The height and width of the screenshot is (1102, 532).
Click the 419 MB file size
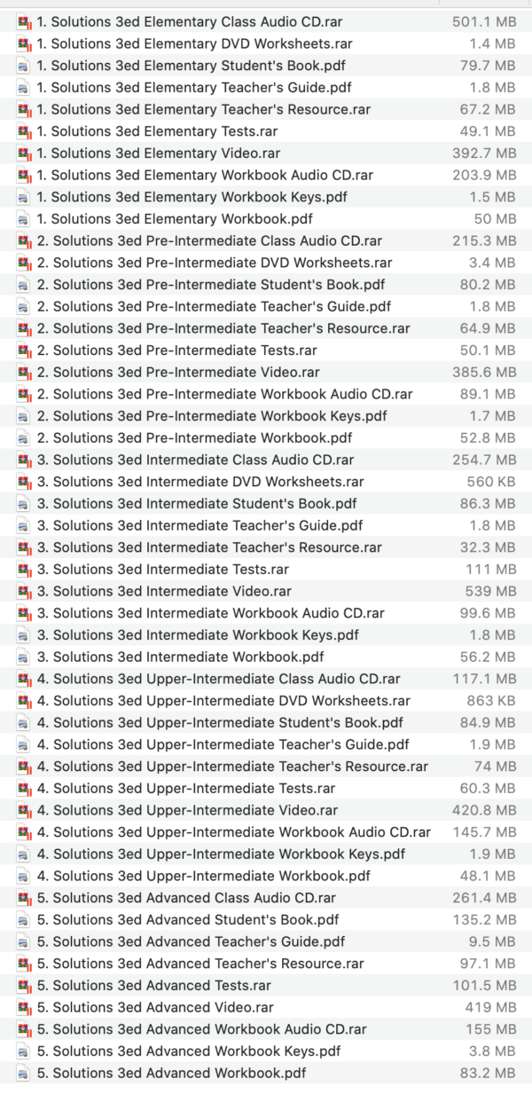click(x=490, y=1007)
